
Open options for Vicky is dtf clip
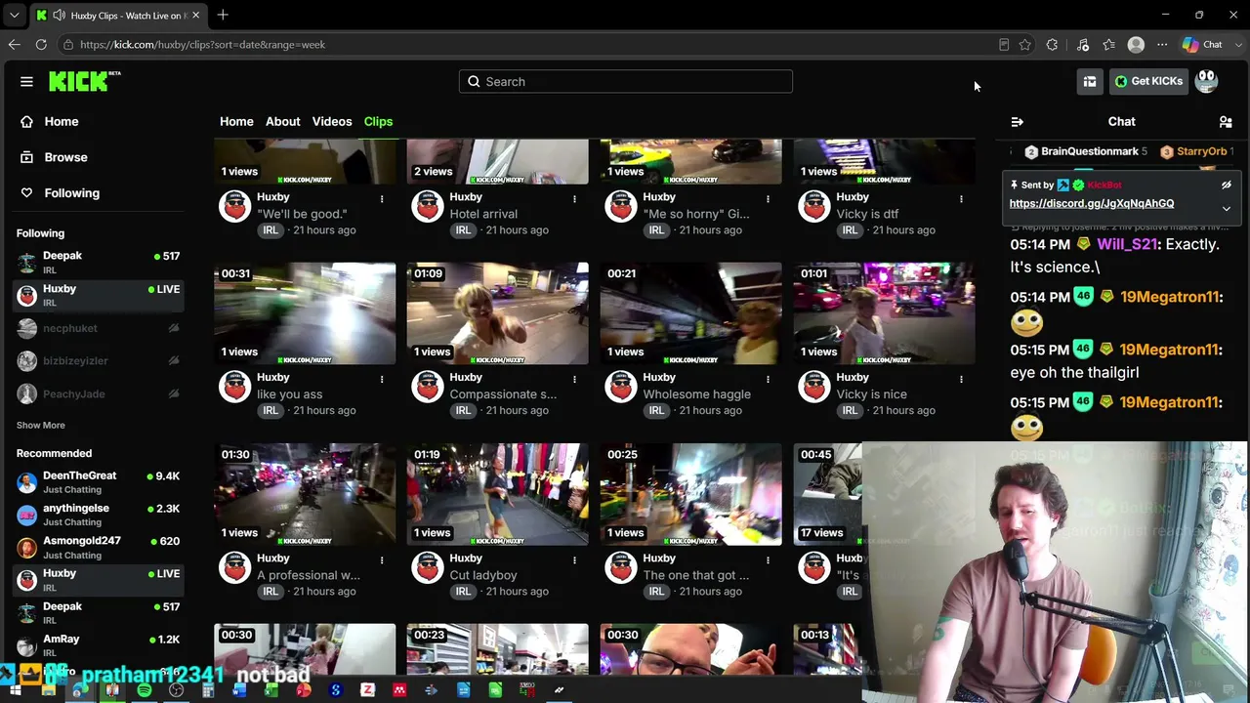[x=961, y=199]
